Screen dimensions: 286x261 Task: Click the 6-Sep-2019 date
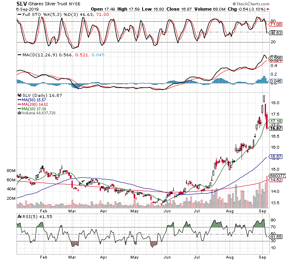coord(27,9)
